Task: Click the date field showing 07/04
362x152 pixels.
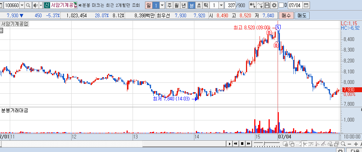Action: tap(295, 5)
